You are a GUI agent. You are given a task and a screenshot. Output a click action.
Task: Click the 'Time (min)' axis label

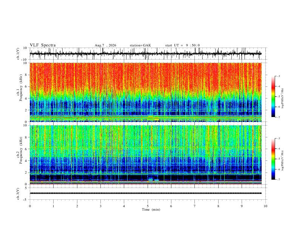click(151, 209)
